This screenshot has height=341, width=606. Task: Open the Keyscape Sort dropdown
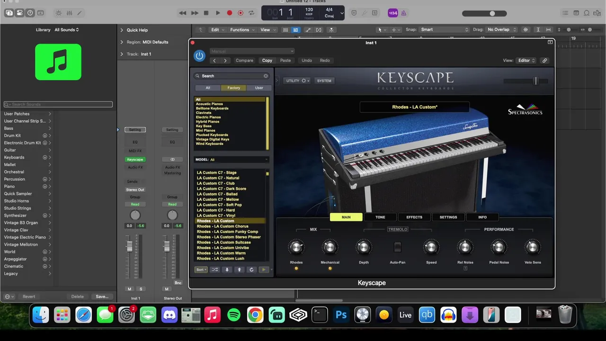[x=201, y=269]
